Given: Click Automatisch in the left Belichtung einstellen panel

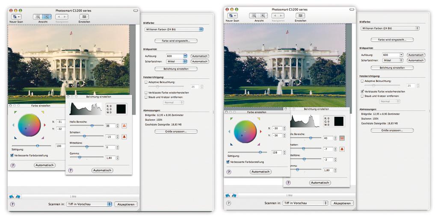Looking at the screenshot, I should (102, 170).
